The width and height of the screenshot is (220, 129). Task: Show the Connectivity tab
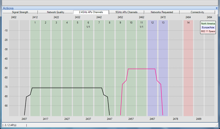(x=197, y=12)
